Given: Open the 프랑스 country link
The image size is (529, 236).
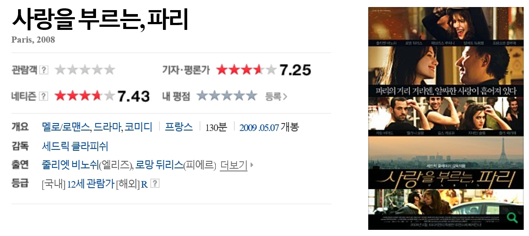Looking at the screenshot, I should [x=179, y=127].
